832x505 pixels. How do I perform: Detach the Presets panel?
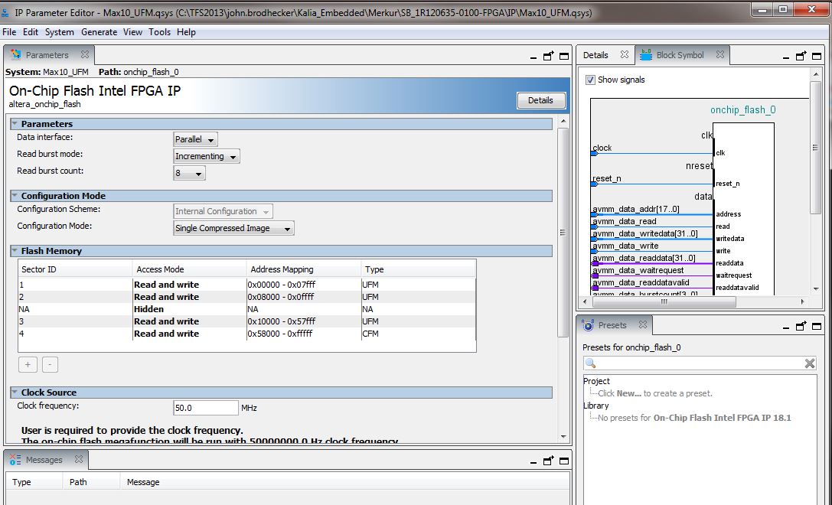pyautogui.click(x=801, y=325)
